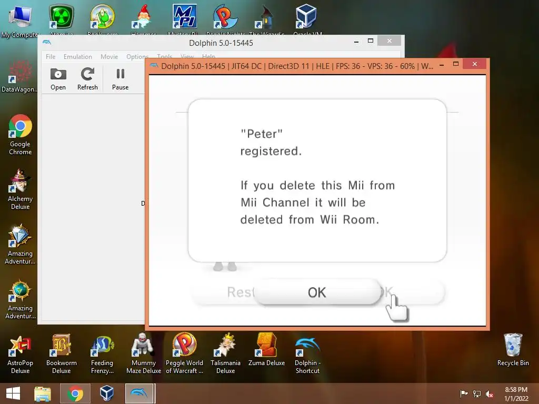This screenshot has height=404, width=539.
Task: Select the Amazing Adventures globe icon
Action: [x=20, y=299]
